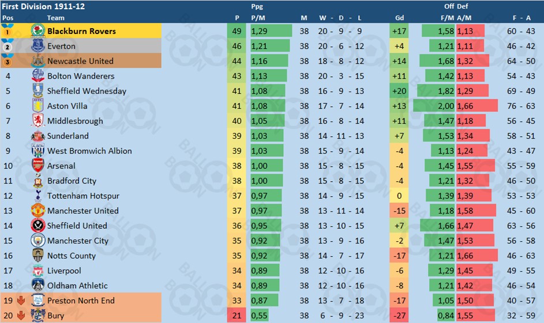Click the Tottenham Hotspur cockerel crest
The height and width of the screenshot is (323, 544).
38,196
